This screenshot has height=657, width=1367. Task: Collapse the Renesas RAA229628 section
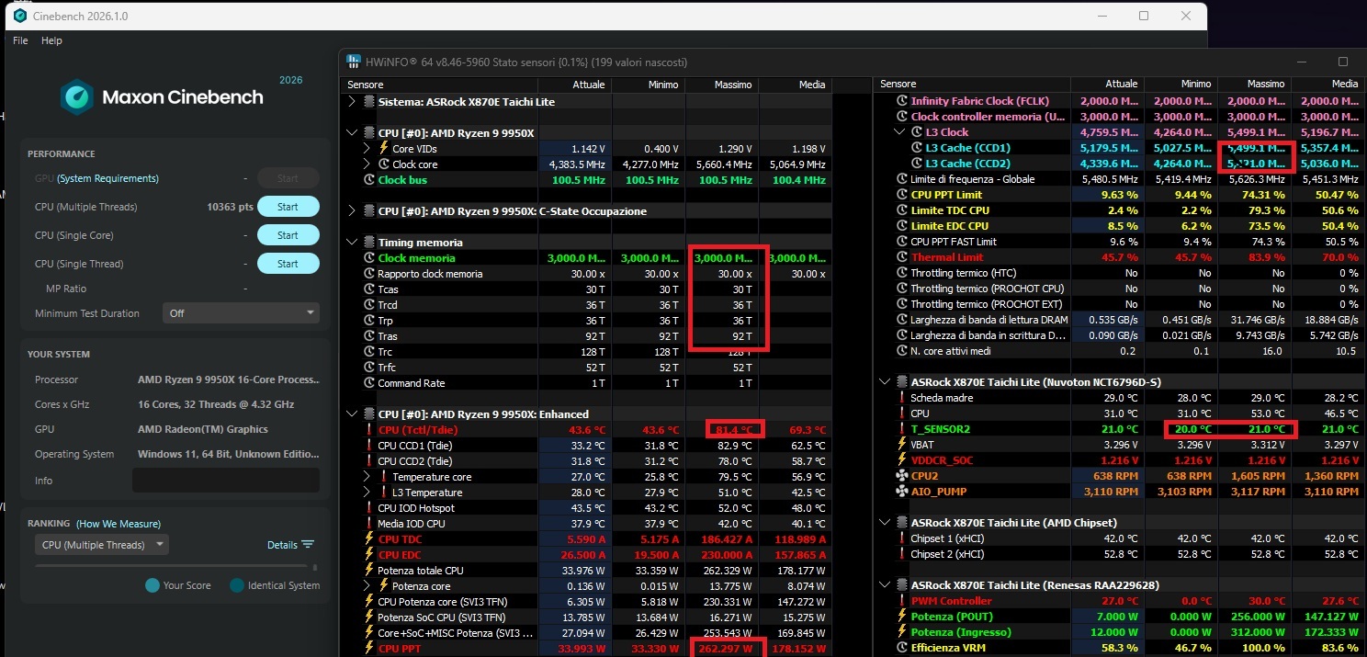click(884, 585)
